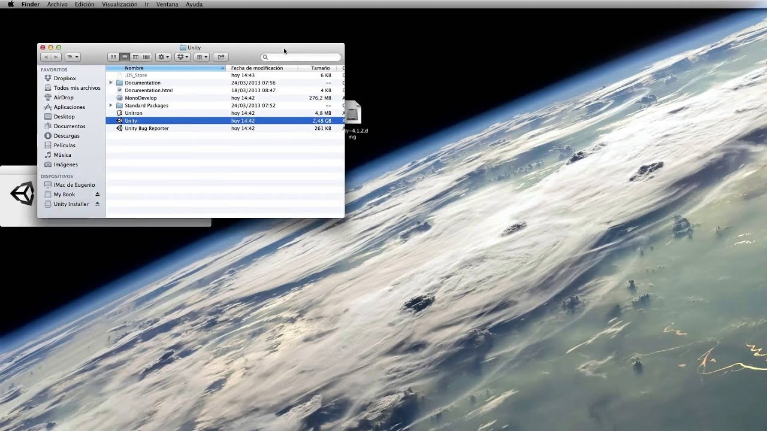Click the Unity logo in background window
This screenshot has height=431, width=767.
pos(23,193)
